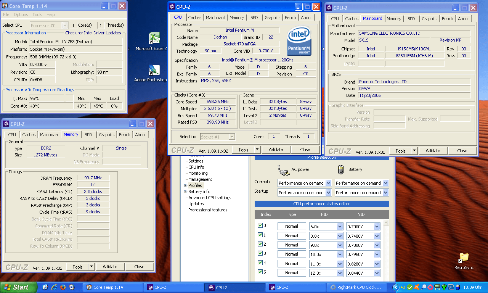Open the 0.8440V VID dropdown
The height and width of the screenshot is (293, 488).
point(377,273)
